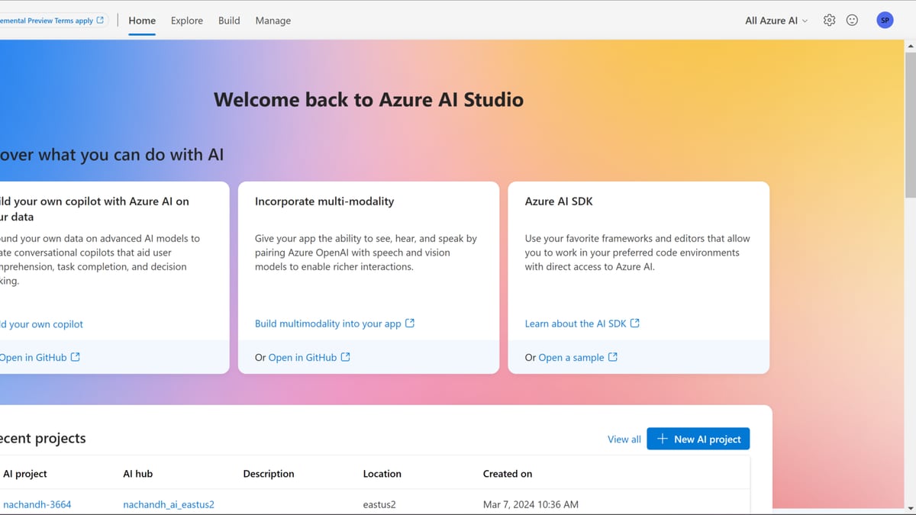Go to the Manage tab
This screenshot has height=515, width=916.
(x=273, y=21)
